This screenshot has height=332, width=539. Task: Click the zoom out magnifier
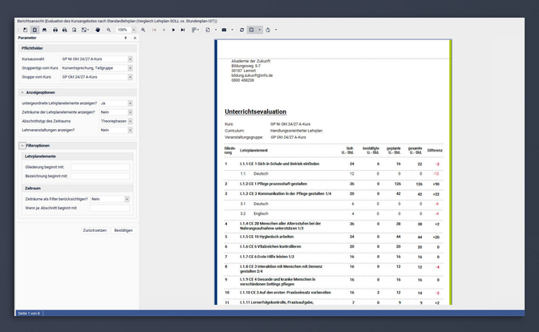point(109,29)
